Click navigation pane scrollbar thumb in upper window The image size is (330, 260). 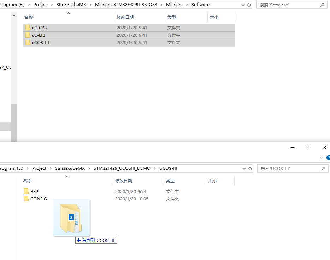[x=14, y=123]
